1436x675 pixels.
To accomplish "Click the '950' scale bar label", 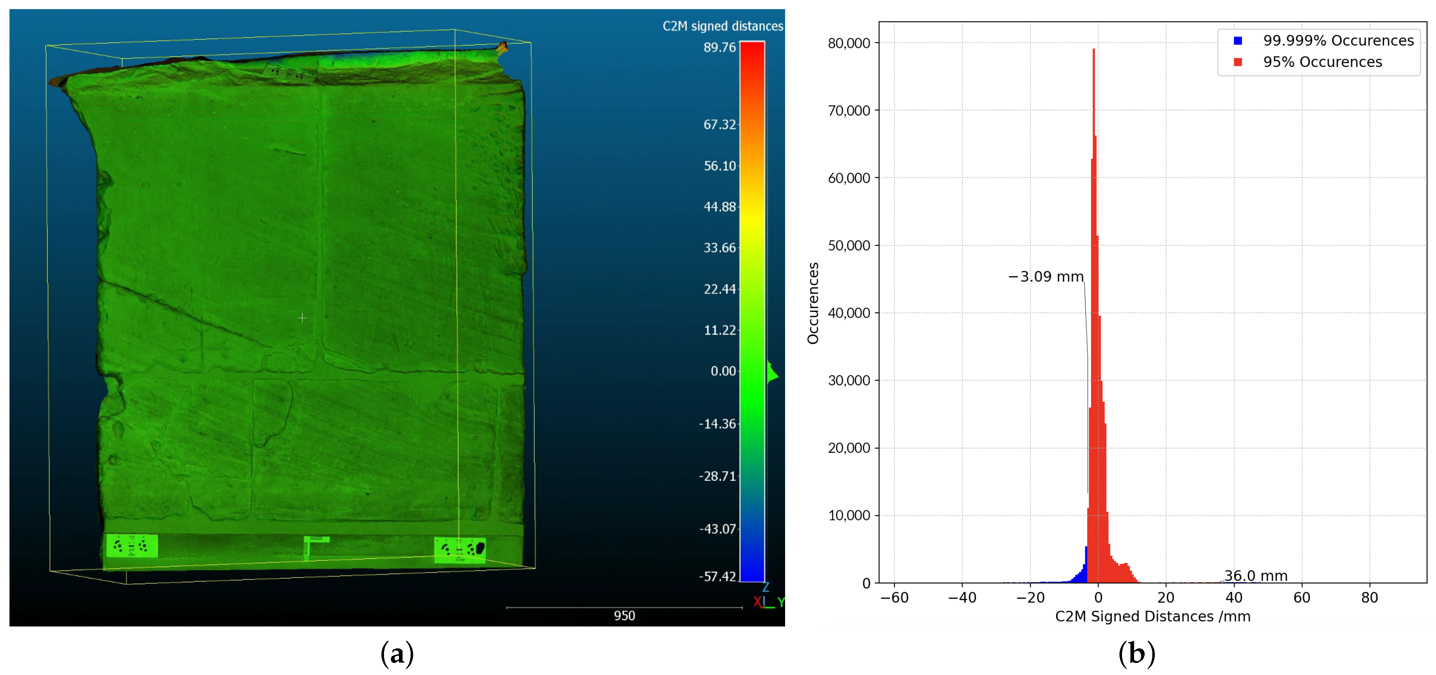I will [624, 615].
